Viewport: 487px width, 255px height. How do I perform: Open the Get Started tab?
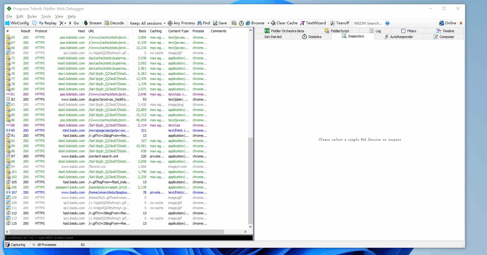273,37
